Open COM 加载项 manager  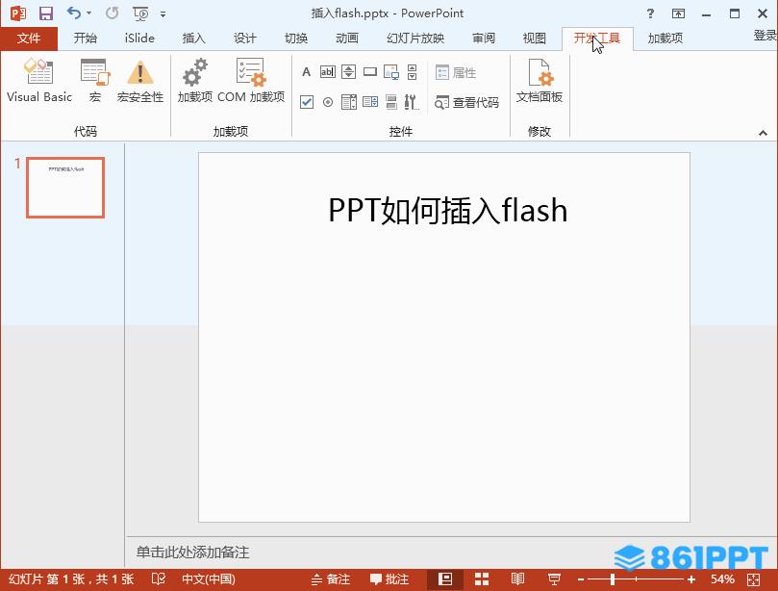click(251, 81)
